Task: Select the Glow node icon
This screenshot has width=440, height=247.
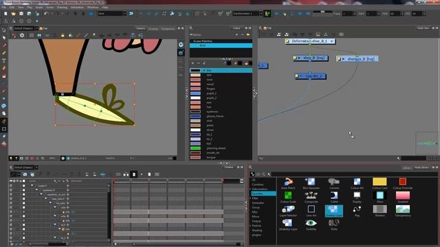Action: click(x=380, y=195)
